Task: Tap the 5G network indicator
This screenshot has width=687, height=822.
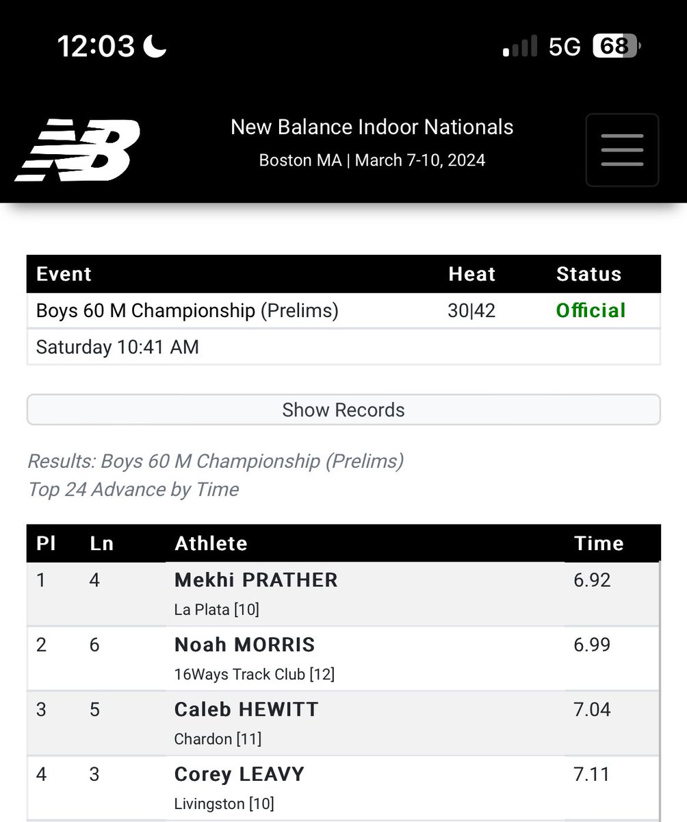Action: pos(565,47)
